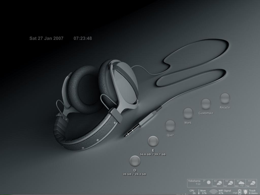Click the WiFi signal arcs icon
Image resolution: width=260 pixels, height=195 pixels.
click(x=214, y=192)
